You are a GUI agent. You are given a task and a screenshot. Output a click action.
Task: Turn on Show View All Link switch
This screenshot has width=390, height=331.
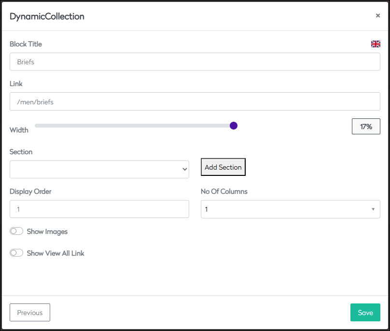point(16,253)
